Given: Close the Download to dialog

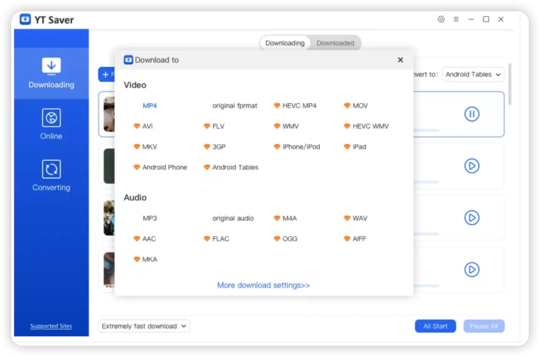Looking at the screenshot, I should click(x=400, y=60).
